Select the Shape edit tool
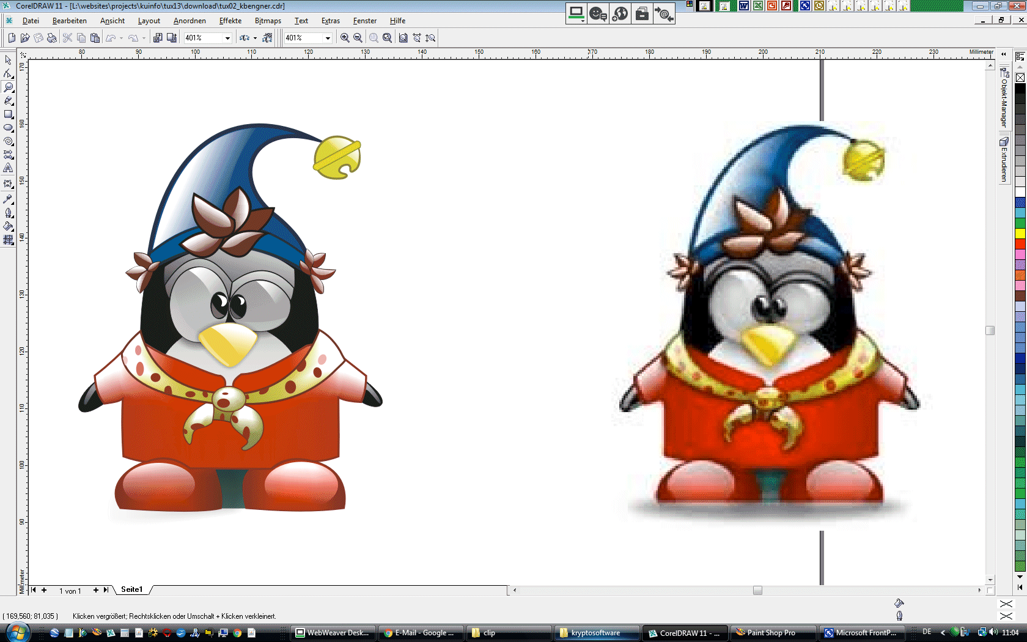Screen dimensions: 1027x642 [x=8, y=73]
